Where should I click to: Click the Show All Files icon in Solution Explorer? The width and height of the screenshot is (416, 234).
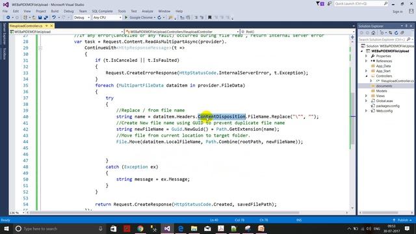point(402,33)
